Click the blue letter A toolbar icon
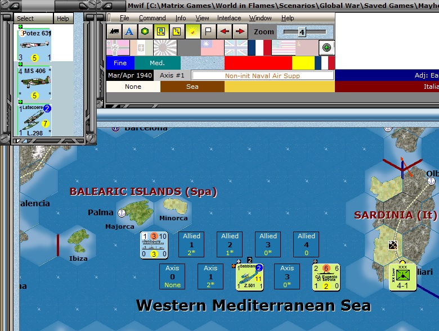The width and height of the screenshot is (439, 331). (129, 31)
